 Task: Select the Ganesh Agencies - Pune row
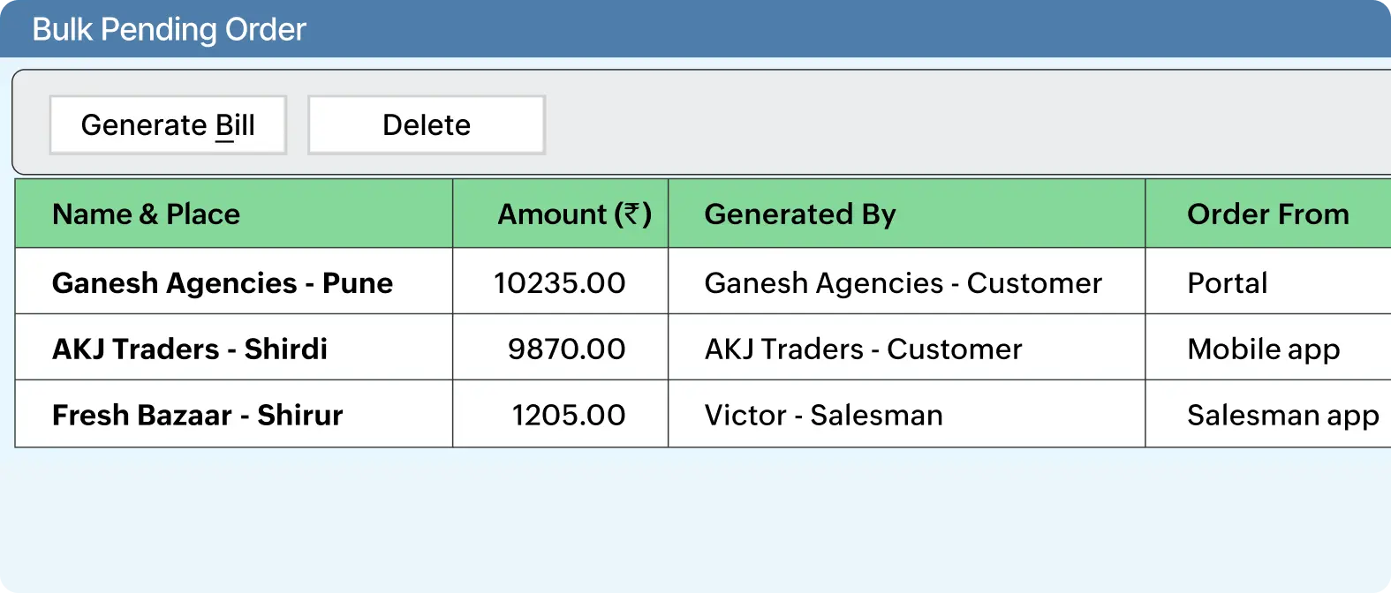pos(222,282)
